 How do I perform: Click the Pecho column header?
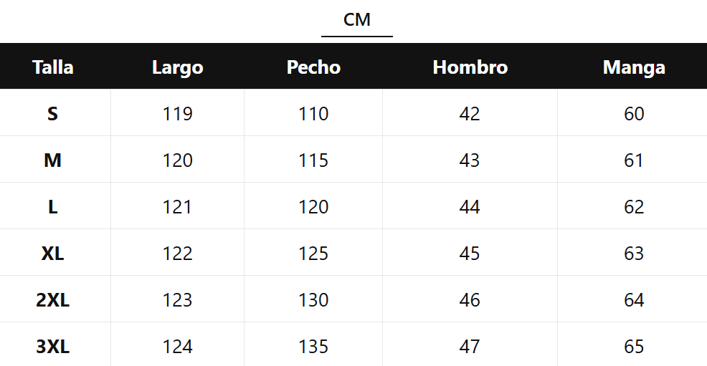tap(313, 67)
